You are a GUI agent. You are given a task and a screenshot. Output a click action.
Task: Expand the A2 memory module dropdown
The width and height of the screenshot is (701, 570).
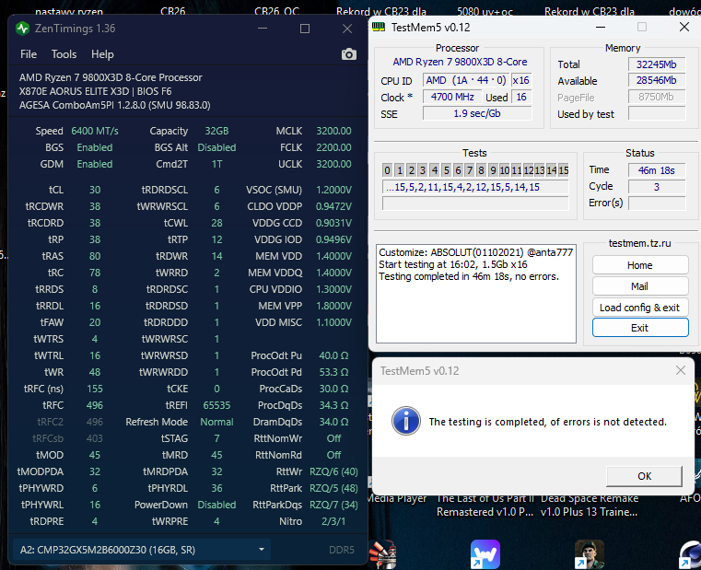point(263,550)
